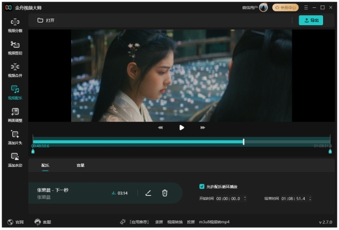The height and width of the screenshot is (230, 339).
Task: Click the globe icon beside 官网
Action: [10, 222]
